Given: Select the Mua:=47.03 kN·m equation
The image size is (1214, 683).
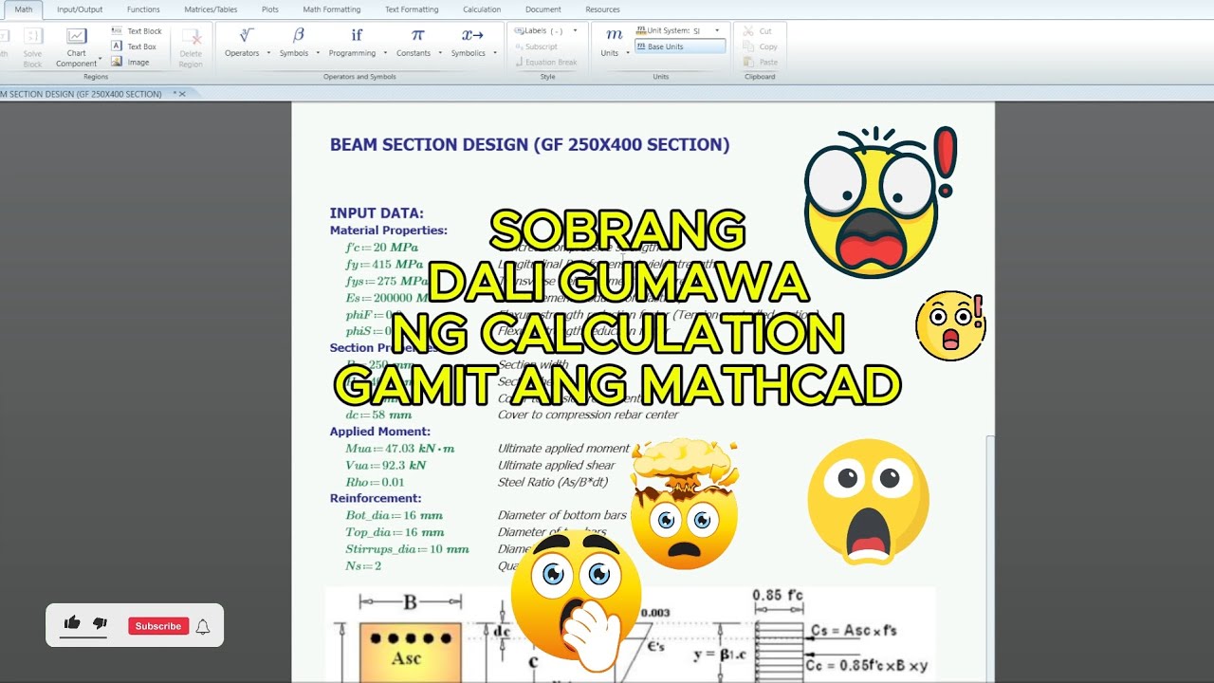Looking at the screenshot, I should 400,449.
